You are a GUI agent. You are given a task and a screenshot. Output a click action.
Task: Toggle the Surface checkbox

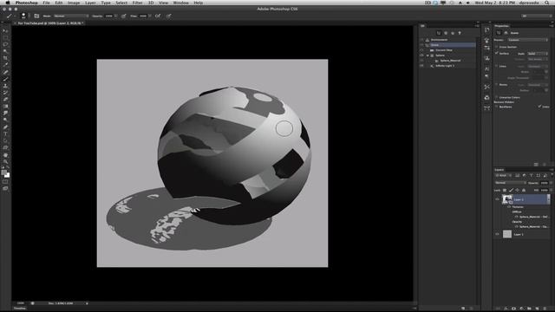[x=497, y=54]
